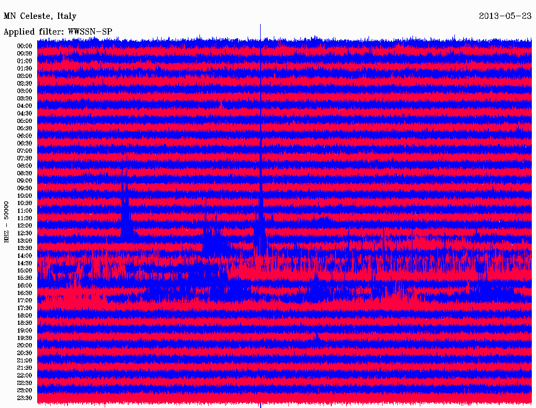Click the 11:30 time label

pos(25,218)
